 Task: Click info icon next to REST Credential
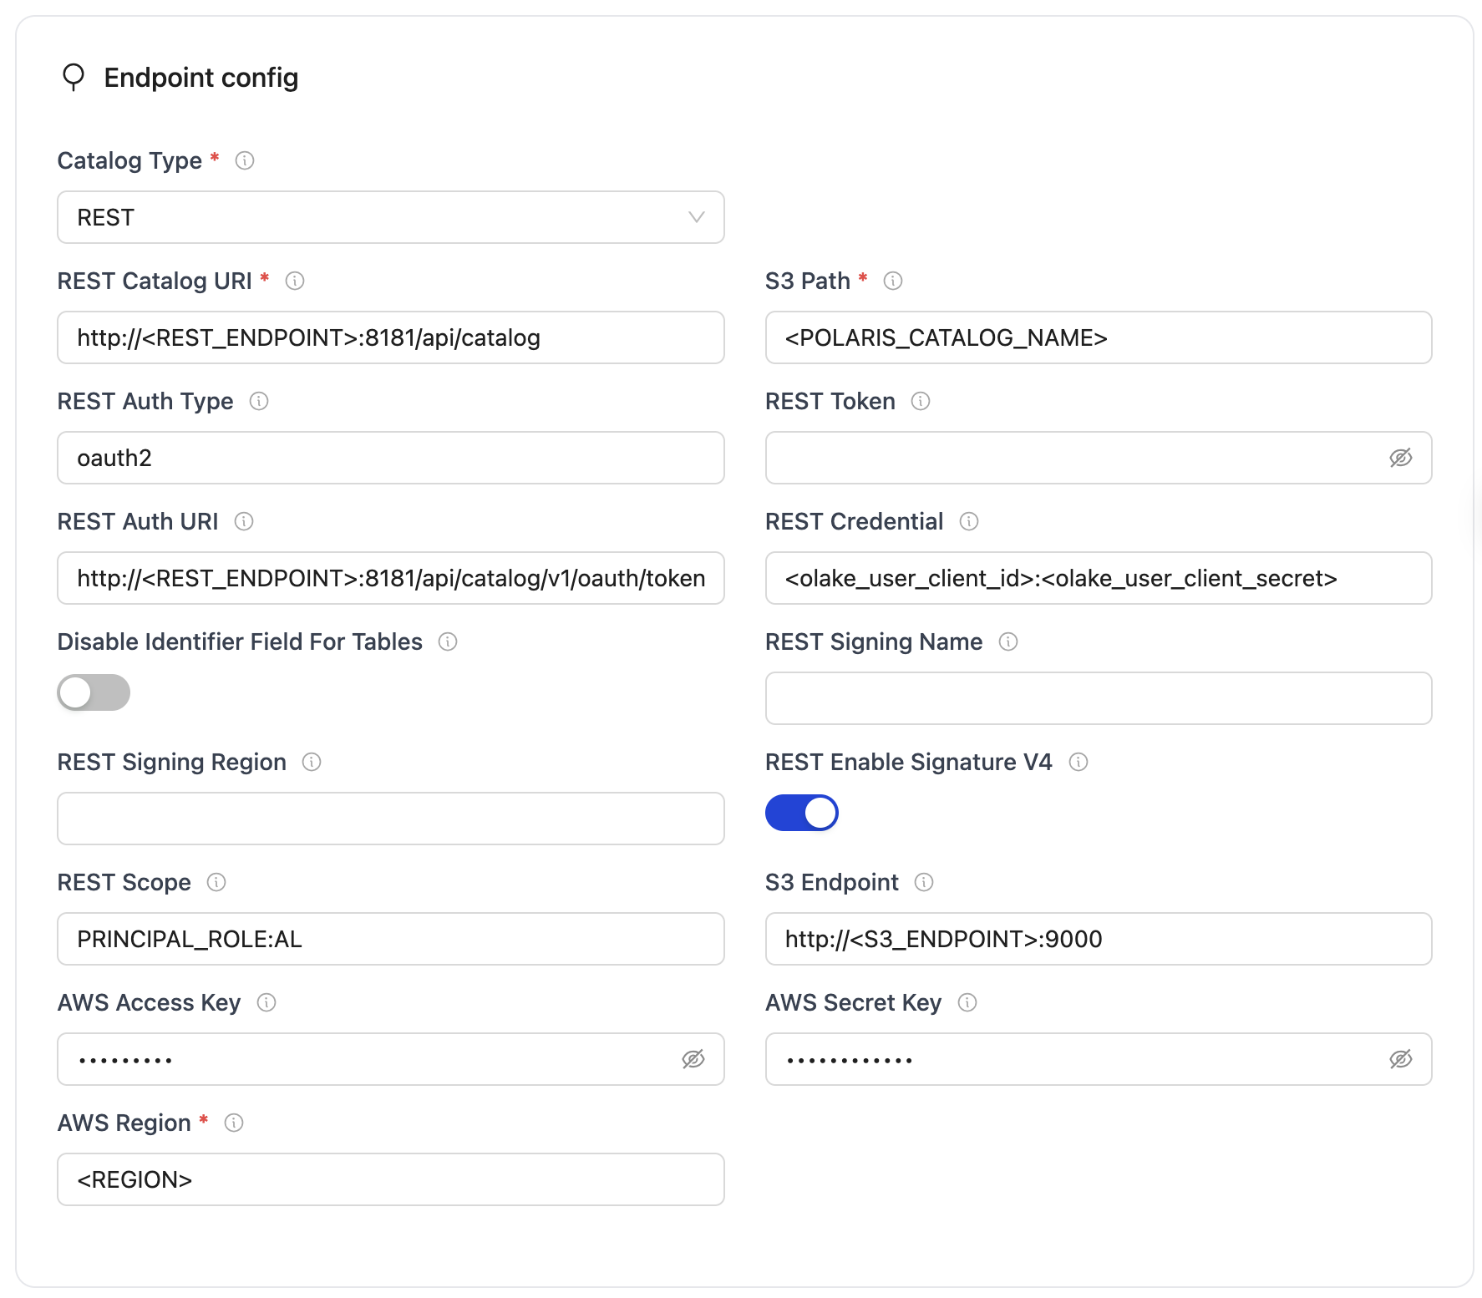click(x=969, y=521)
